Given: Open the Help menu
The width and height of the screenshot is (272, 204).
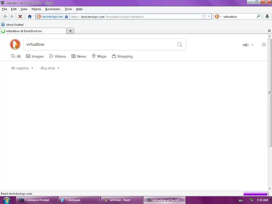Looking at the screenshot, I should point(79,9).
